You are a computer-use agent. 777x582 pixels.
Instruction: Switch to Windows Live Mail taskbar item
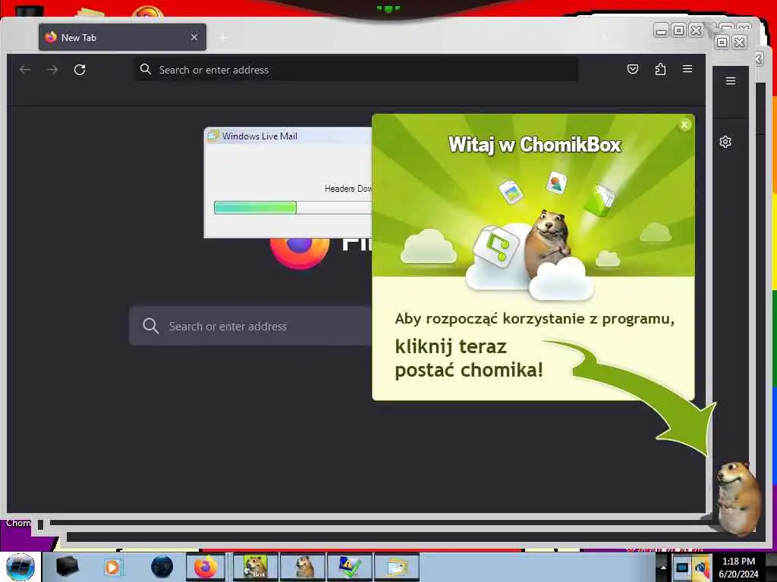pyautogui.click(x=396, y=567)
